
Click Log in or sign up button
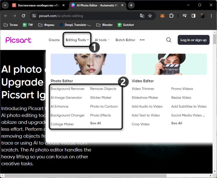(193, 40)
